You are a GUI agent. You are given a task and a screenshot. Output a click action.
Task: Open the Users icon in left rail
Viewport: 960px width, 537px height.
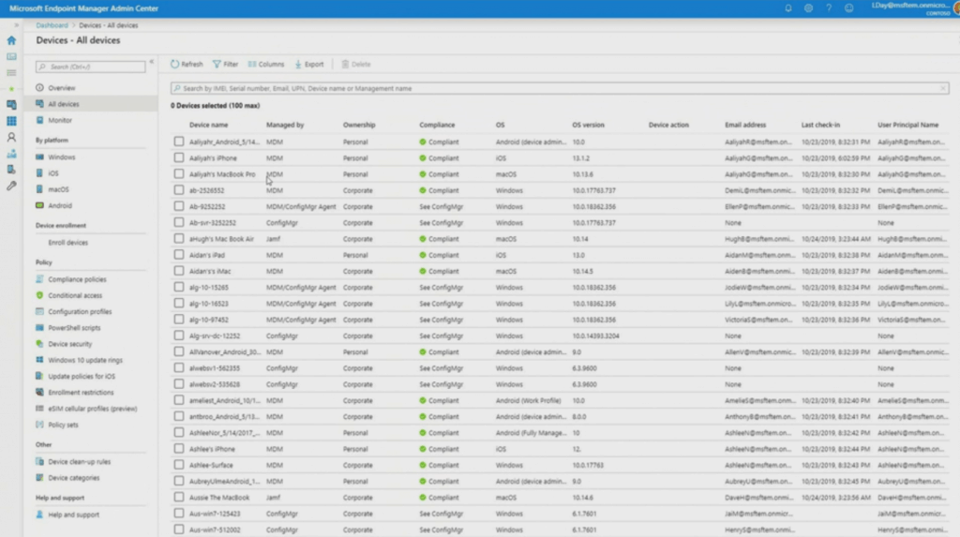click(11, 137)
